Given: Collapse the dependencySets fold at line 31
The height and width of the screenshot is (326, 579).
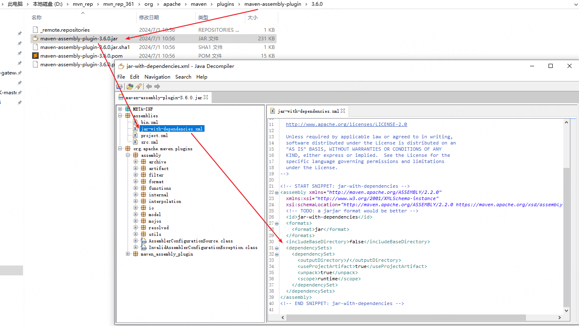Looking at the screenshot, I should tap(277, 248).
